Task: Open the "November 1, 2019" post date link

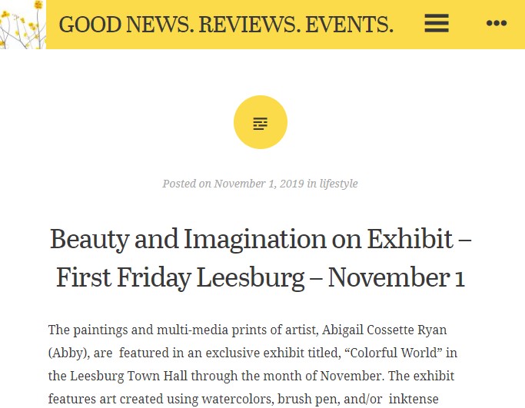Action: 259,184
